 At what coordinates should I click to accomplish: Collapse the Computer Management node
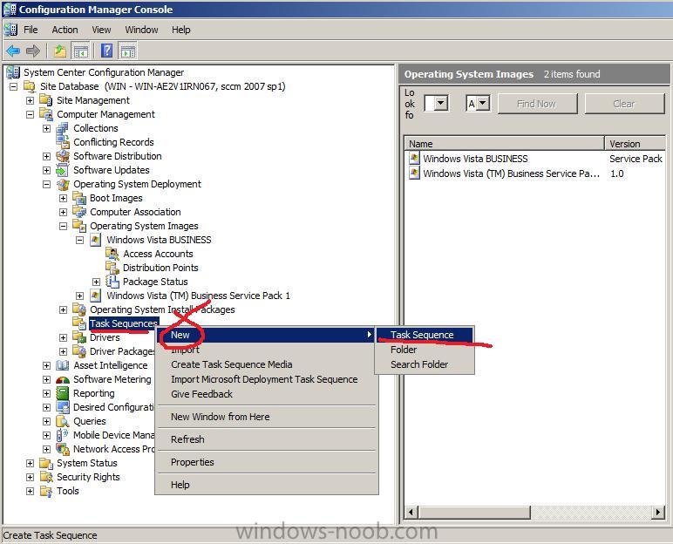coord(30,114)
